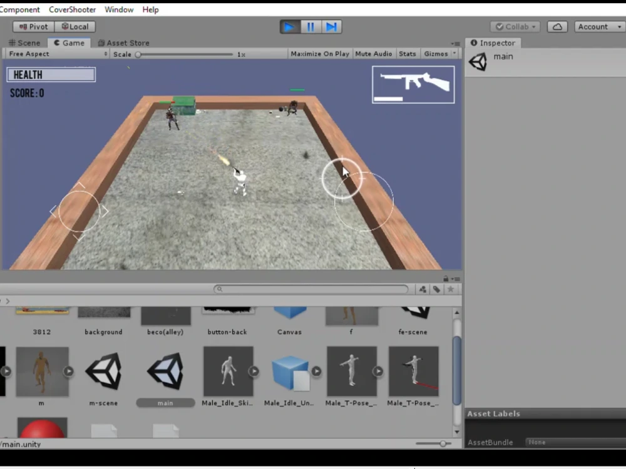The width and height of the screenshot is (626, 469).
Task: Toggle Pivot handle position button
Action: point(34,27)
